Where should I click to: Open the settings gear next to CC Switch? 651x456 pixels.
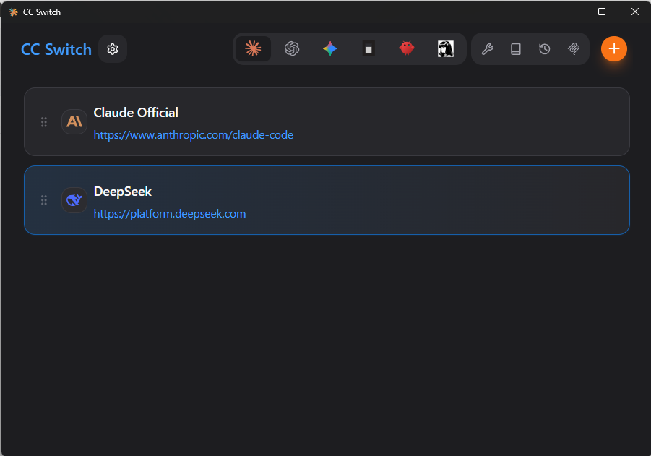click(x=113, y=49)
